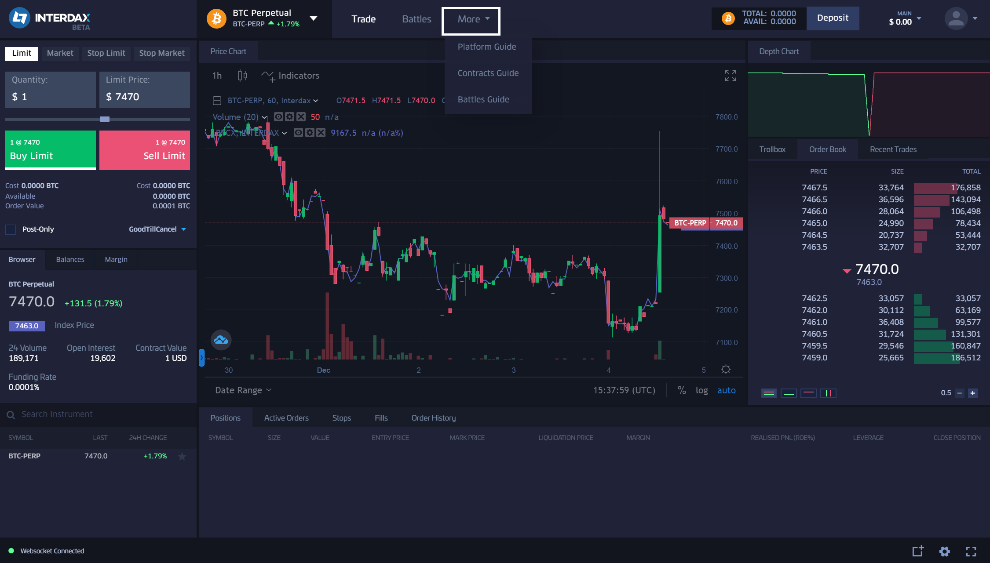990x563 pixels.
Task: Remove the Volume (20) indicator
Action: (x=301, y=117)
